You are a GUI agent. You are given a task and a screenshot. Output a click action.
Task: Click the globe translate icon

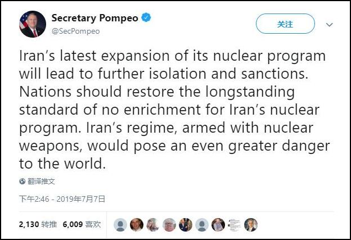tap(22, 181)
